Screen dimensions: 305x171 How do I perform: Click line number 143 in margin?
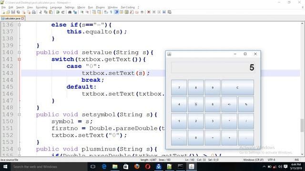click(x=8, y=73)
